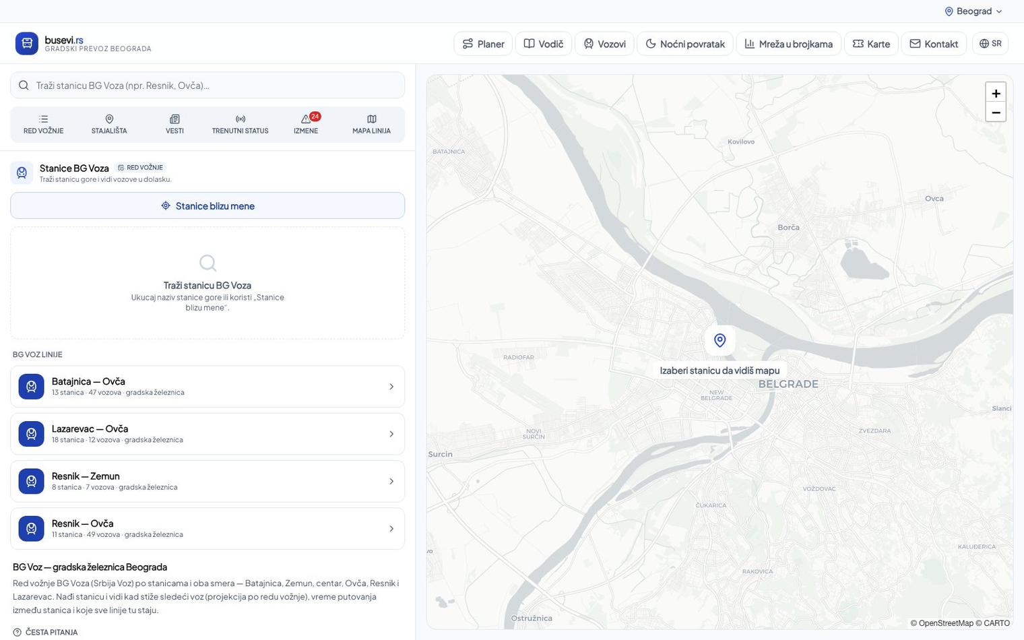Open the Kontakt menu label
The height and width of the screenshot is (640, 1024).
941,44
